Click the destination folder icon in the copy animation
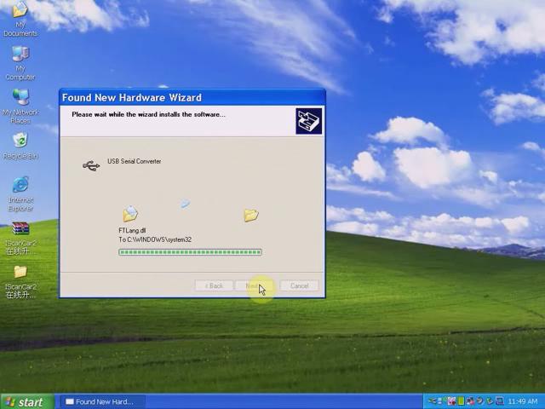Image resolution: width=545 pixels, height=409 pixels. [251, 216]
